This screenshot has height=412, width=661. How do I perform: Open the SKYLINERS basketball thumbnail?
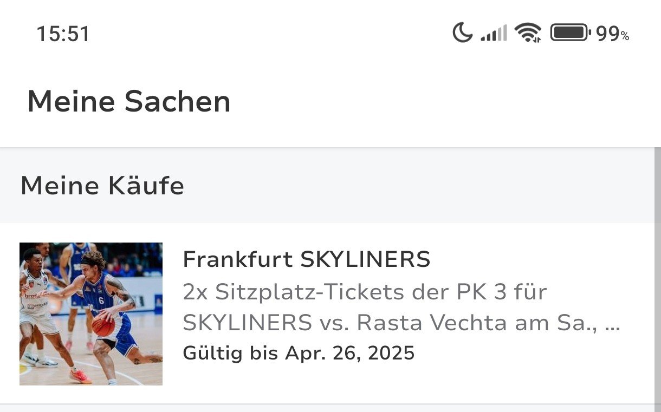(x=91, y=313)
